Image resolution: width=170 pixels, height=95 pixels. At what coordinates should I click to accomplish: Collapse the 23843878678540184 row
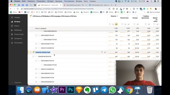point(33,56)
